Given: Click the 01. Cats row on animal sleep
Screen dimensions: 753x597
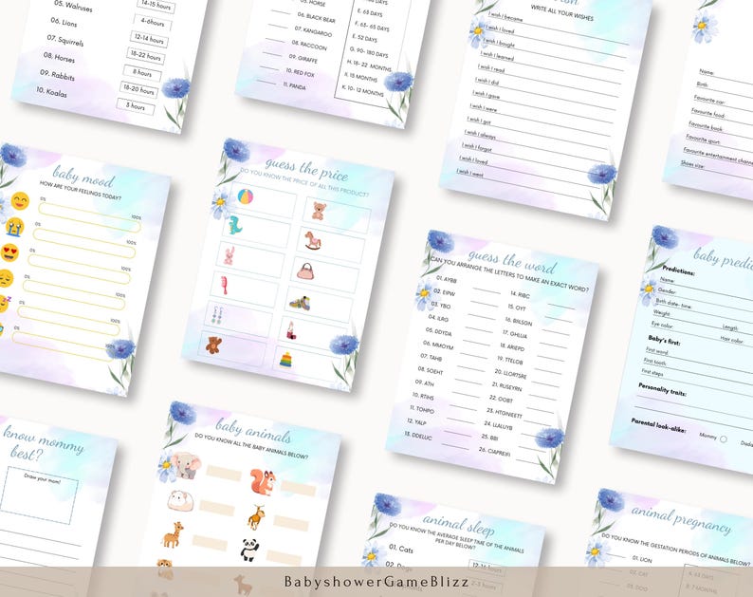Looking at the screenshot, I should pyautogui.click(x=401, y=549).
